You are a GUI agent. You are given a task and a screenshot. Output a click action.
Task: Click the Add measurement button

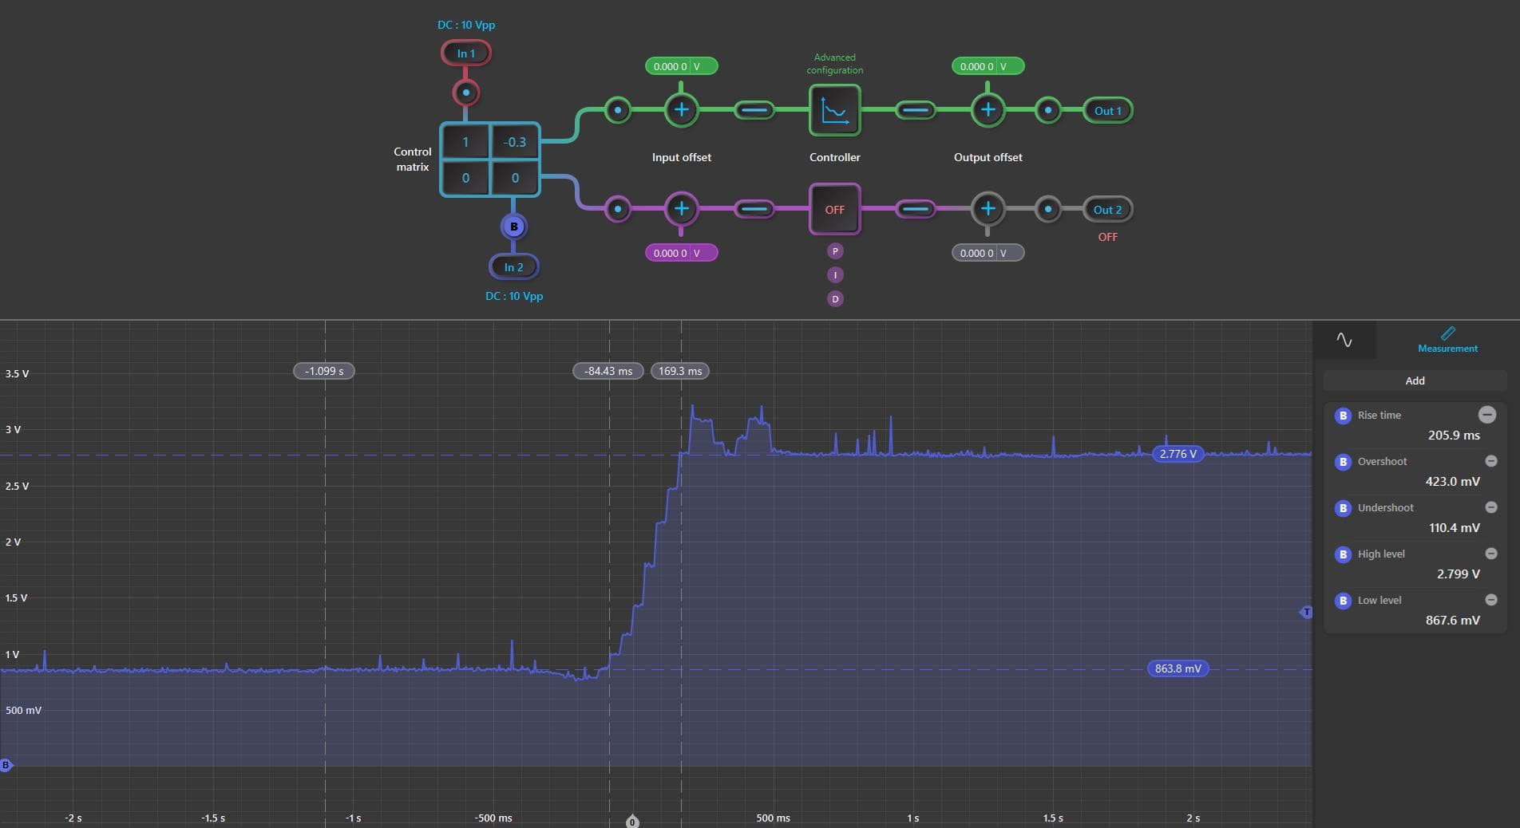coord(1415,380)
